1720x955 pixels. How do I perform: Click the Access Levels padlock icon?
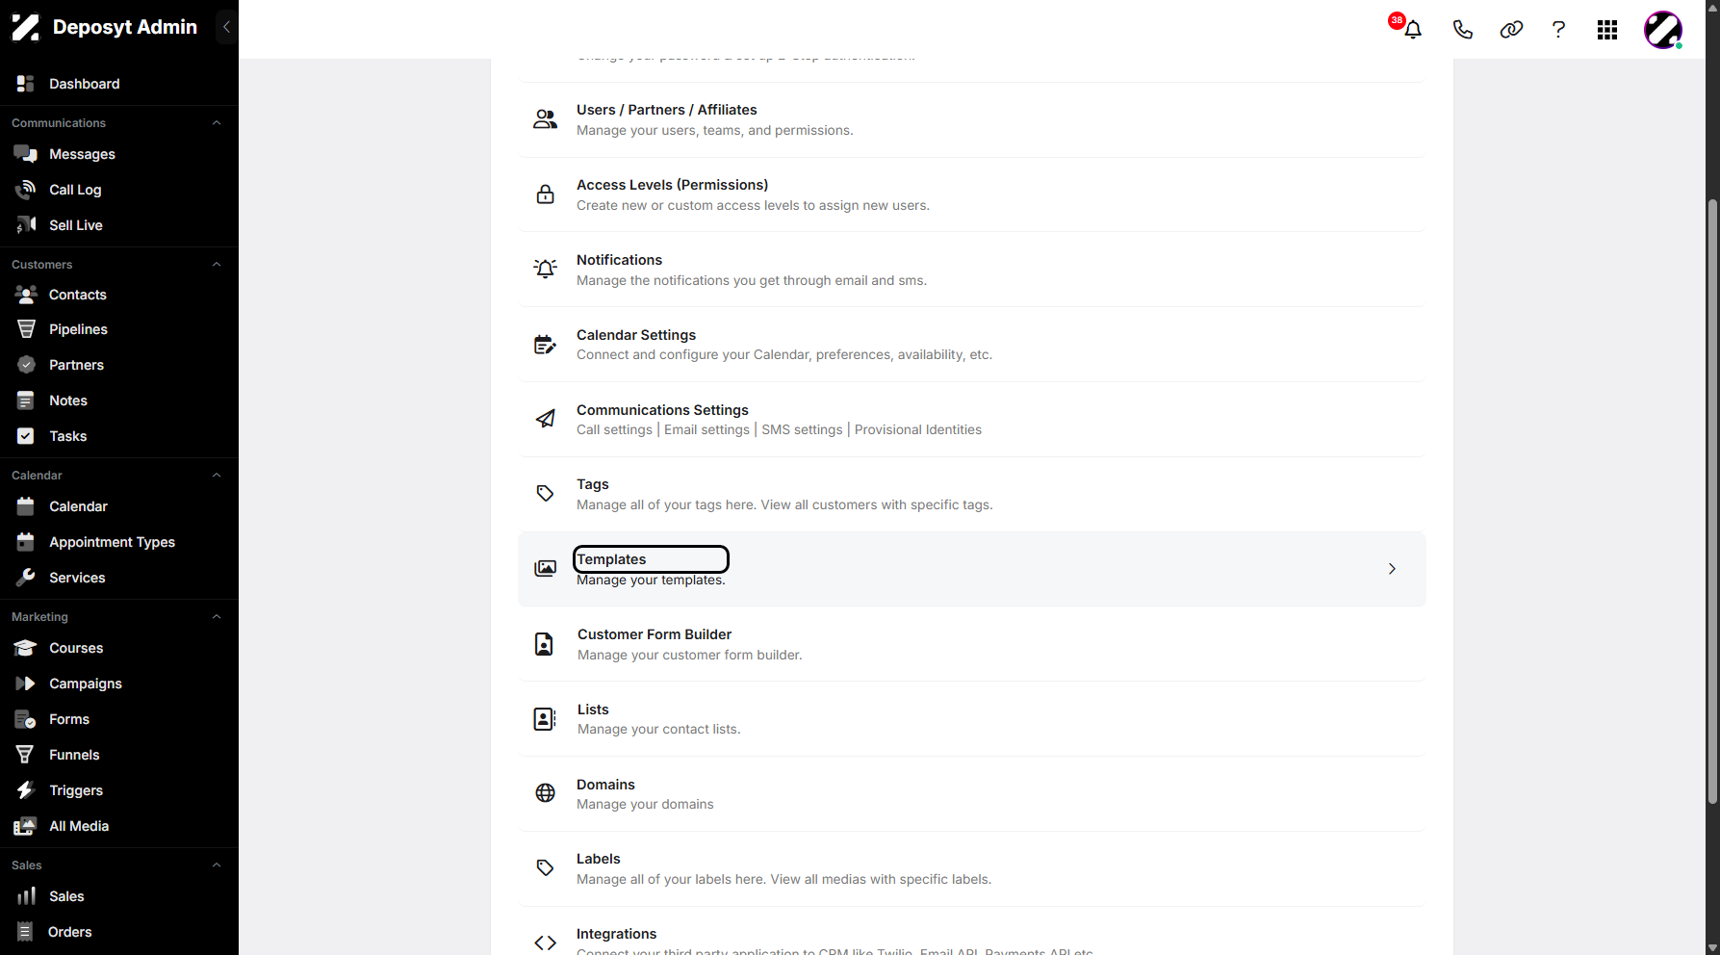(x=545, y=194)
